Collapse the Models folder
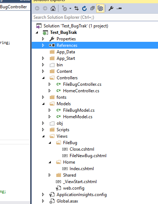The width and height of the screenshot is (158, 204). 43,104
